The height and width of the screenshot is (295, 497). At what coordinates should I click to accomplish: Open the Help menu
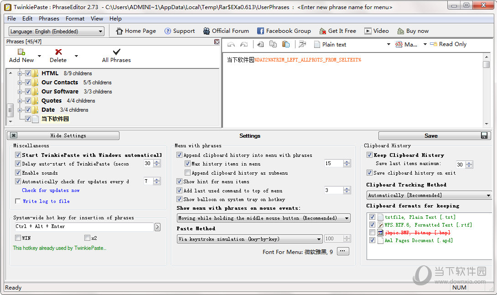point(115,19)
